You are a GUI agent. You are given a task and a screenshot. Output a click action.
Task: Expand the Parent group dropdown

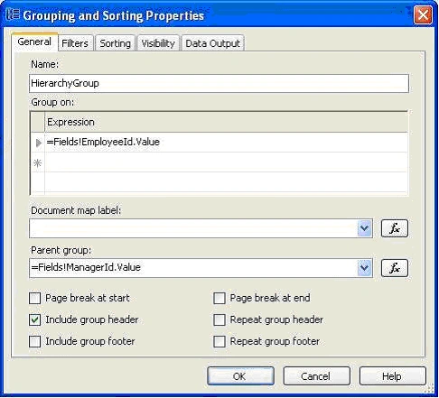click(365, 268)
